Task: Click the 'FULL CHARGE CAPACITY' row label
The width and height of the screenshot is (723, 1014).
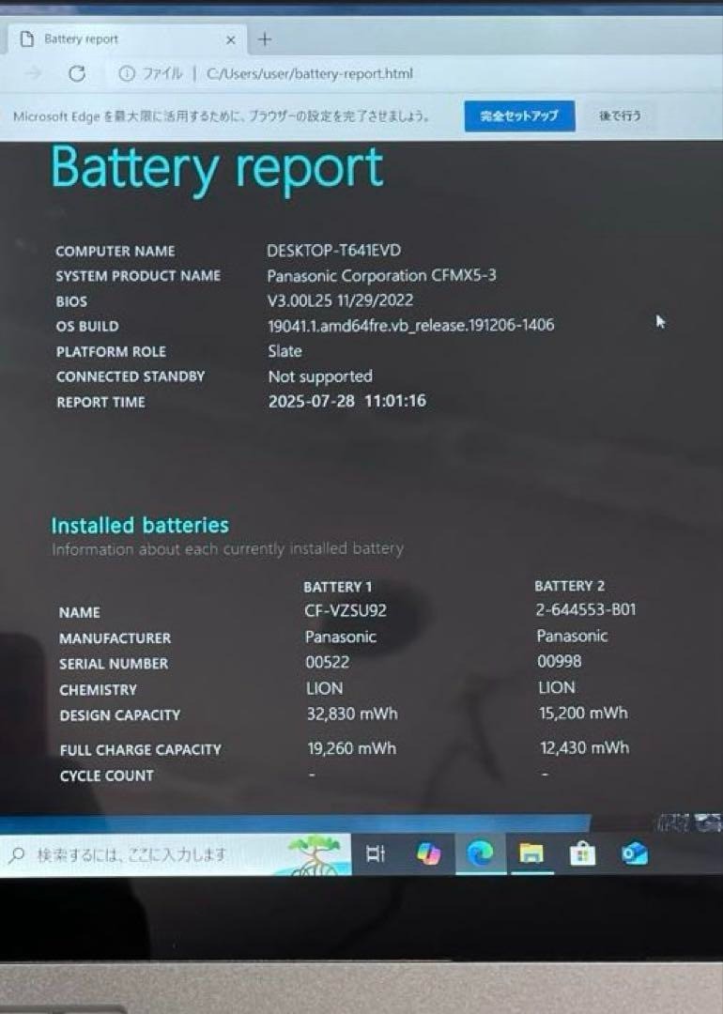Action: (140, 750)
